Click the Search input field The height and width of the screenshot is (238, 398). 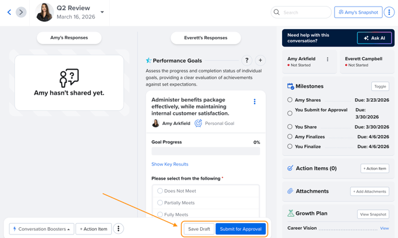[305, 12]
